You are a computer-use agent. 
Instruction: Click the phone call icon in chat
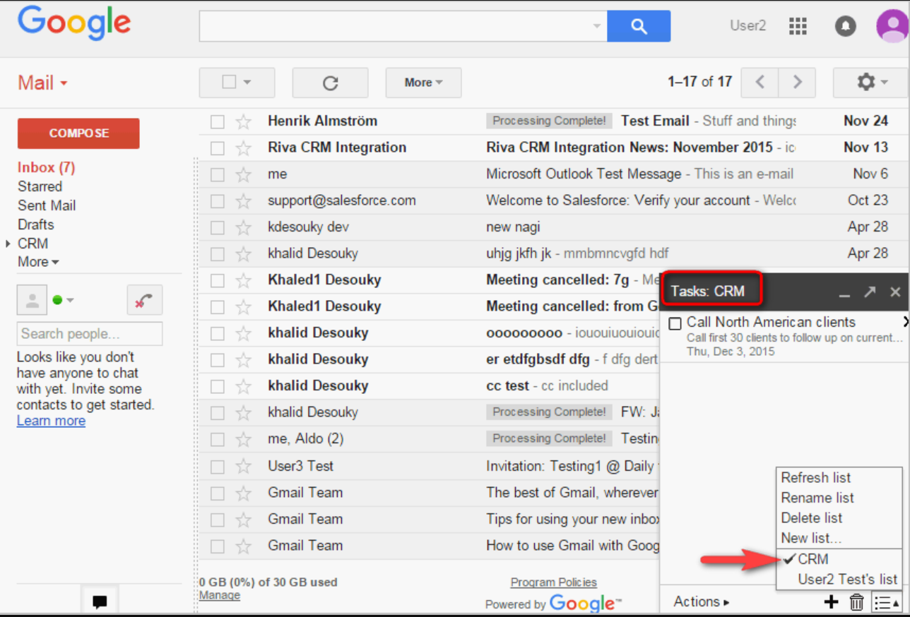coord(145,300)
